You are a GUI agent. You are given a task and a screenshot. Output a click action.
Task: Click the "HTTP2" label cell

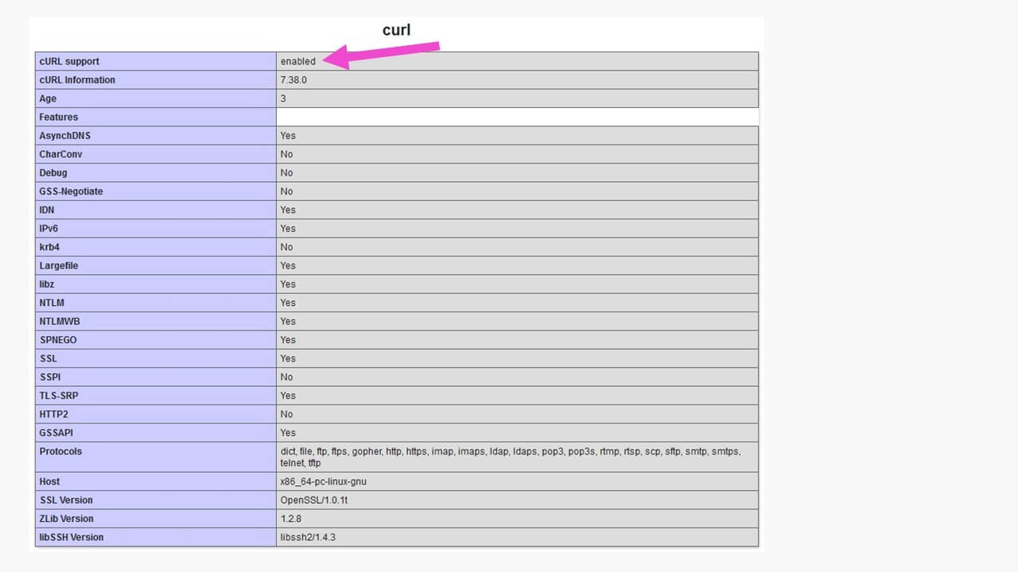(x=156, y=414)
